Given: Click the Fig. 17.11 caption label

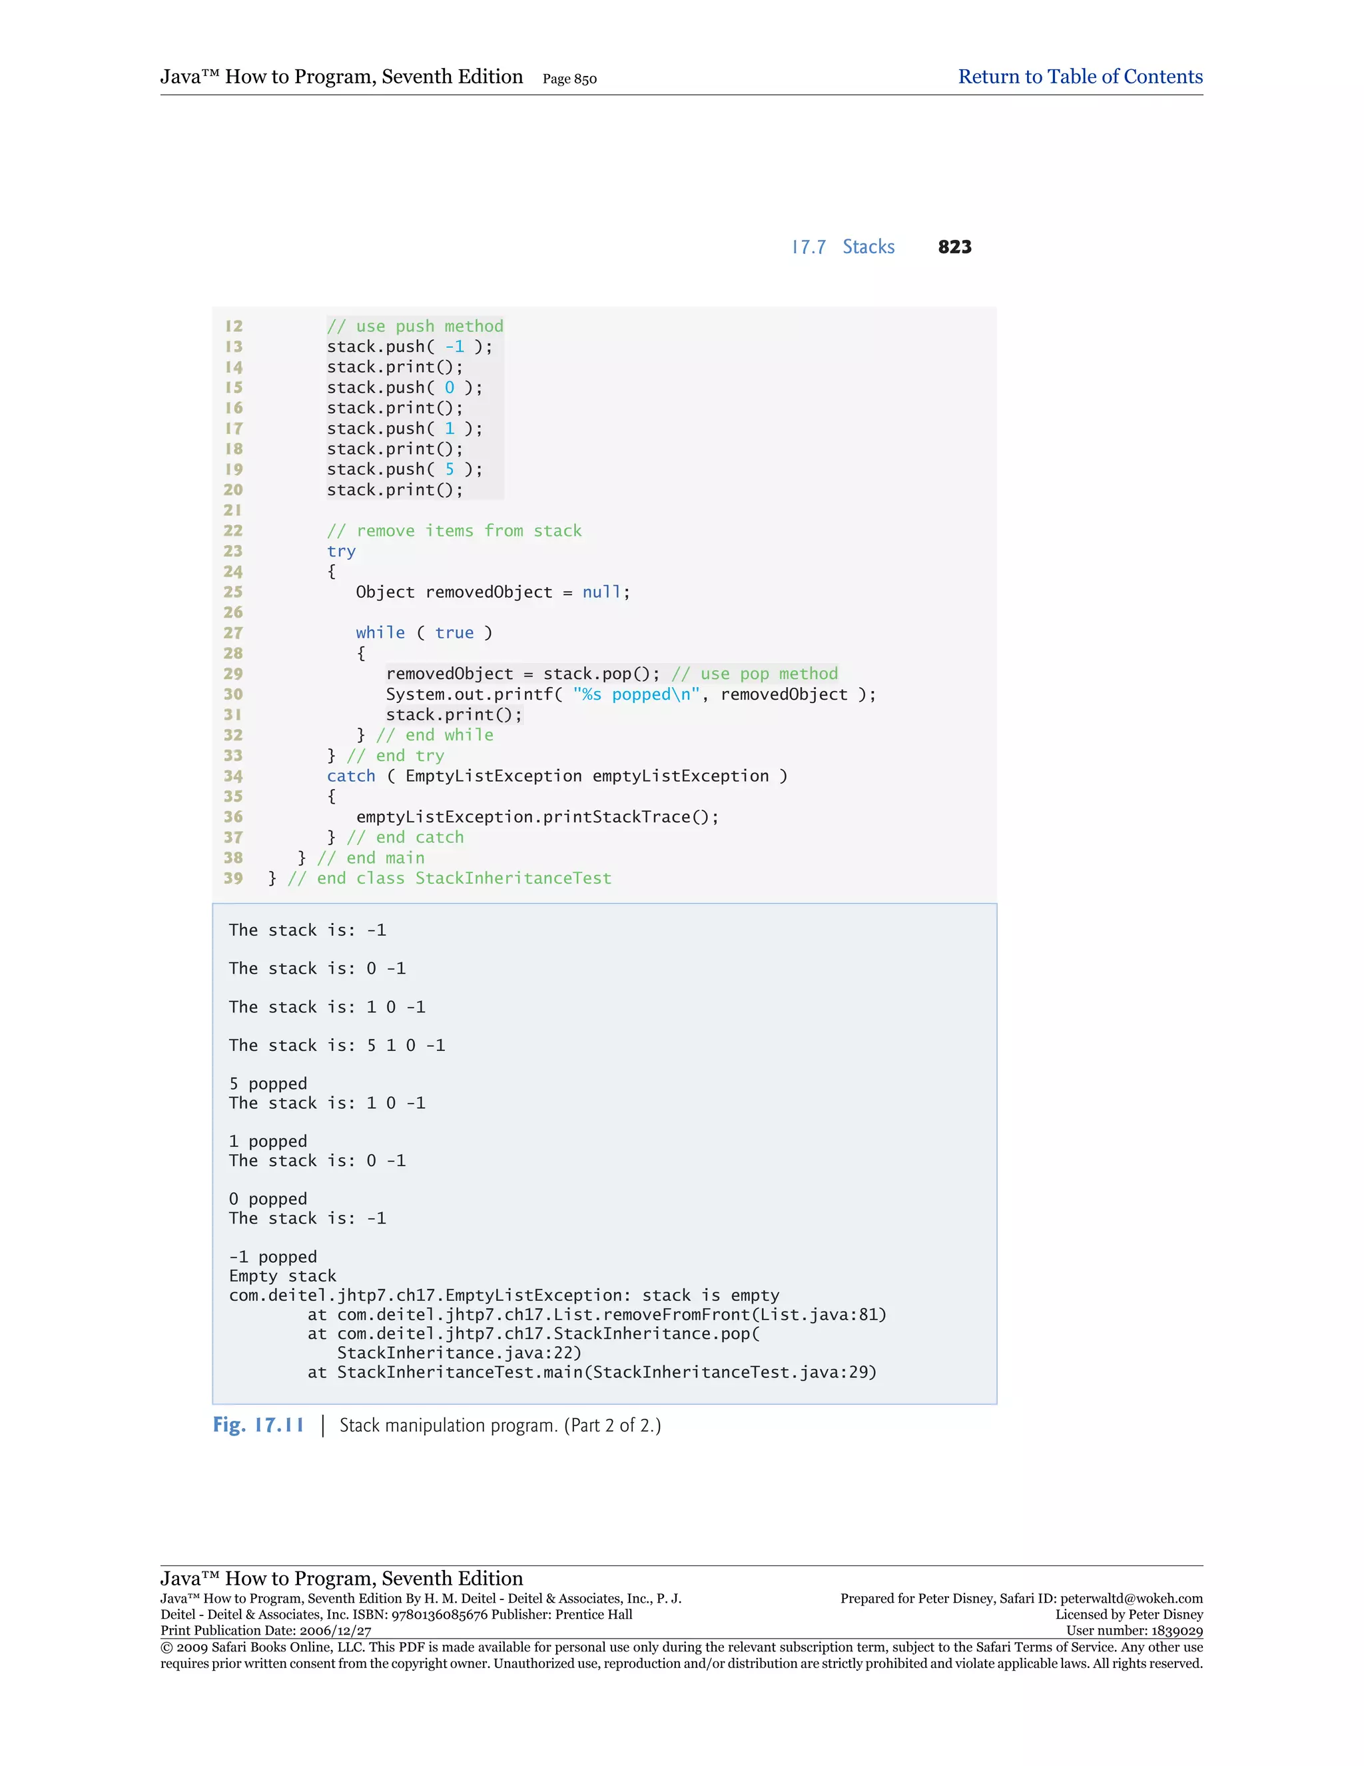Looking at the screenshot, I should [x=258, y=1425].
